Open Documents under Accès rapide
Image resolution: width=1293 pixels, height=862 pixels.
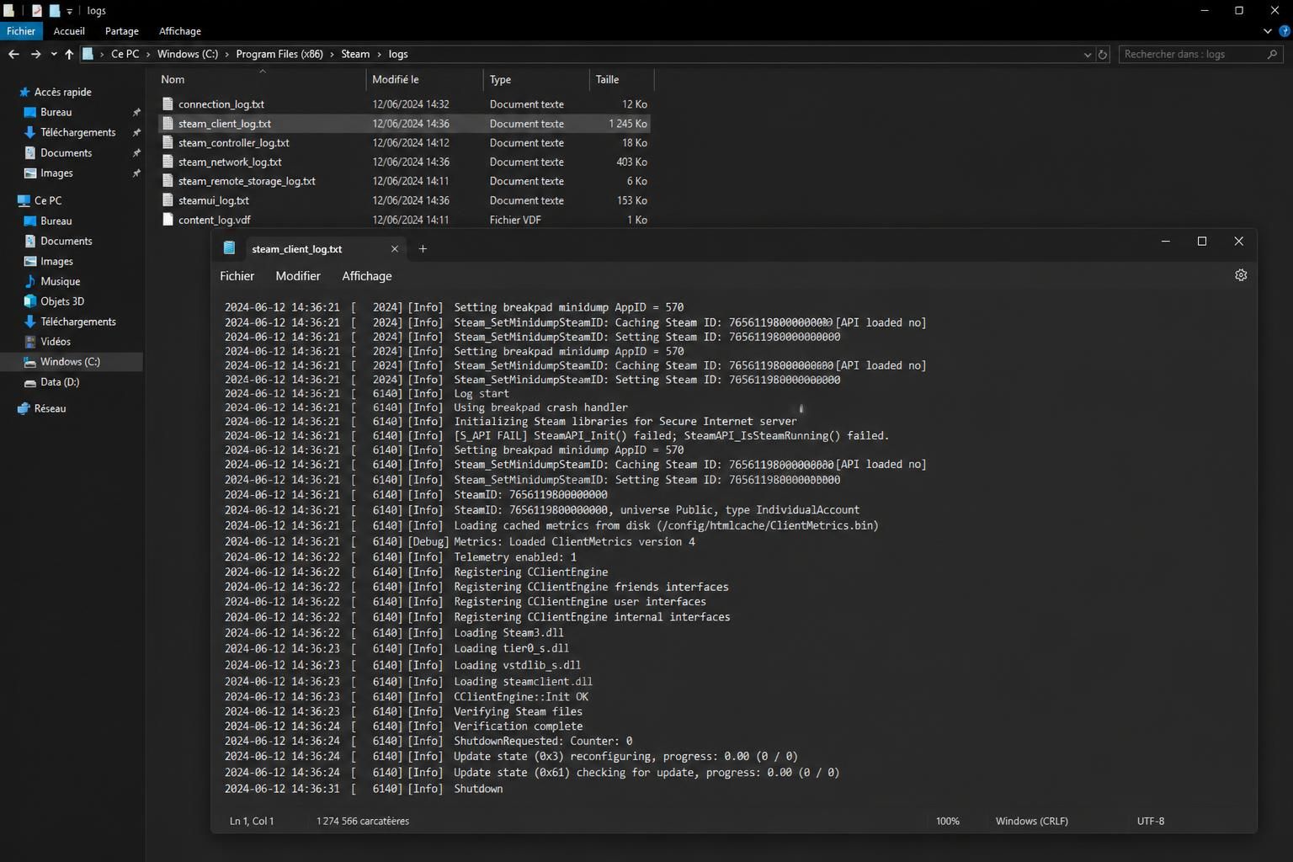click(x=66, y=152)
